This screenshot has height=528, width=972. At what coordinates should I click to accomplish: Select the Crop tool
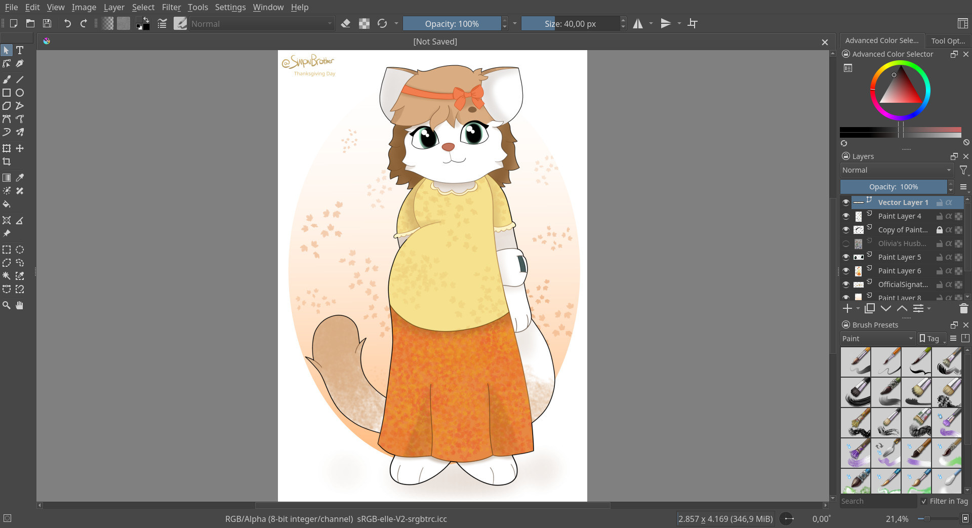[x=7, y=161]
